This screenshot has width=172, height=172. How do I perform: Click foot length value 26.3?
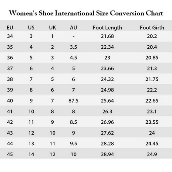[107, 112]
